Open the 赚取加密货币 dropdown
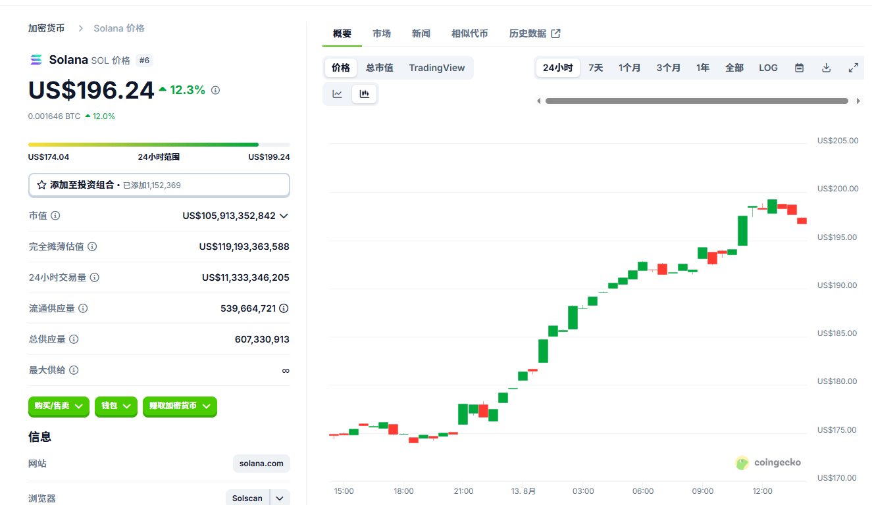This screenshot has width=872, height=505. pos(180,406)
